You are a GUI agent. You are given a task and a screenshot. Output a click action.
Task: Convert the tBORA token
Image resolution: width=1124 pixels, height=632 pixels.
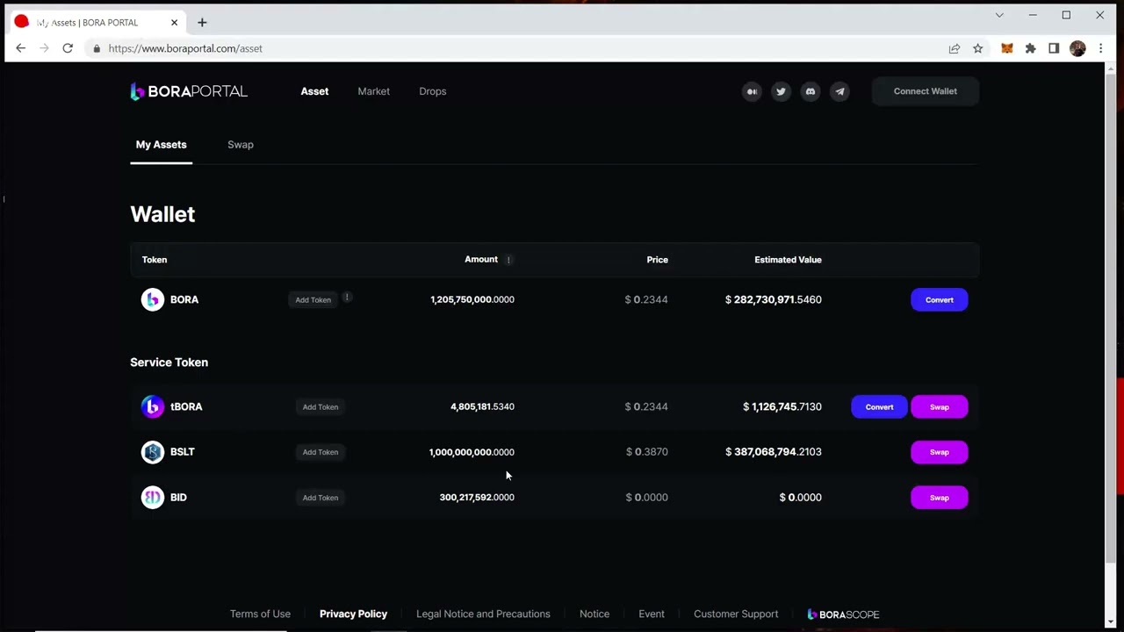(x=879, y=407)
